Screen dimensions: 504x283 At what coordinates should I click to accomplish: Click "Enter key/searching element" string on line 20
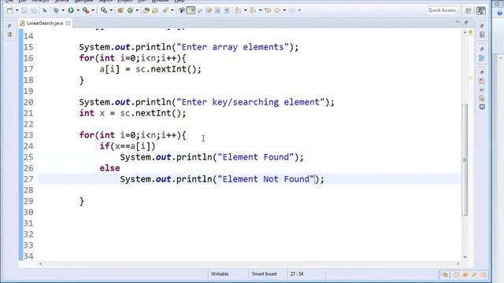250,102
